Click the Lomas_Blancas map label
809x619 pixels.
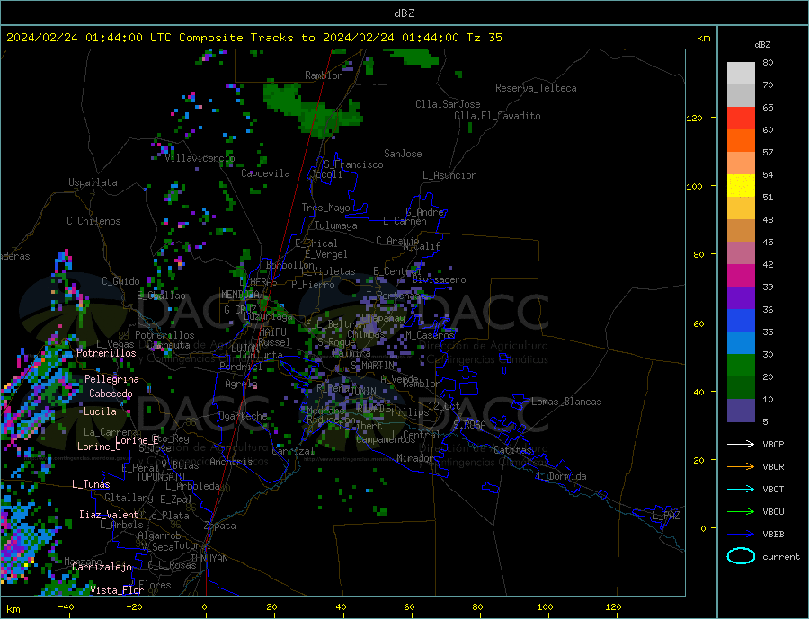point(566,402)
